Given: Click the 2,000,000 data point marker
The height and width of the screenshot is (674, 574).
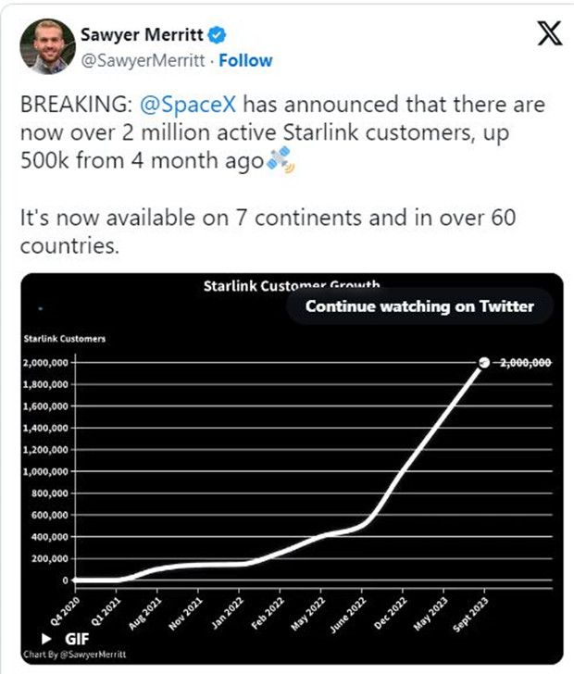Looking at the screenshot, I should [484, 362].
